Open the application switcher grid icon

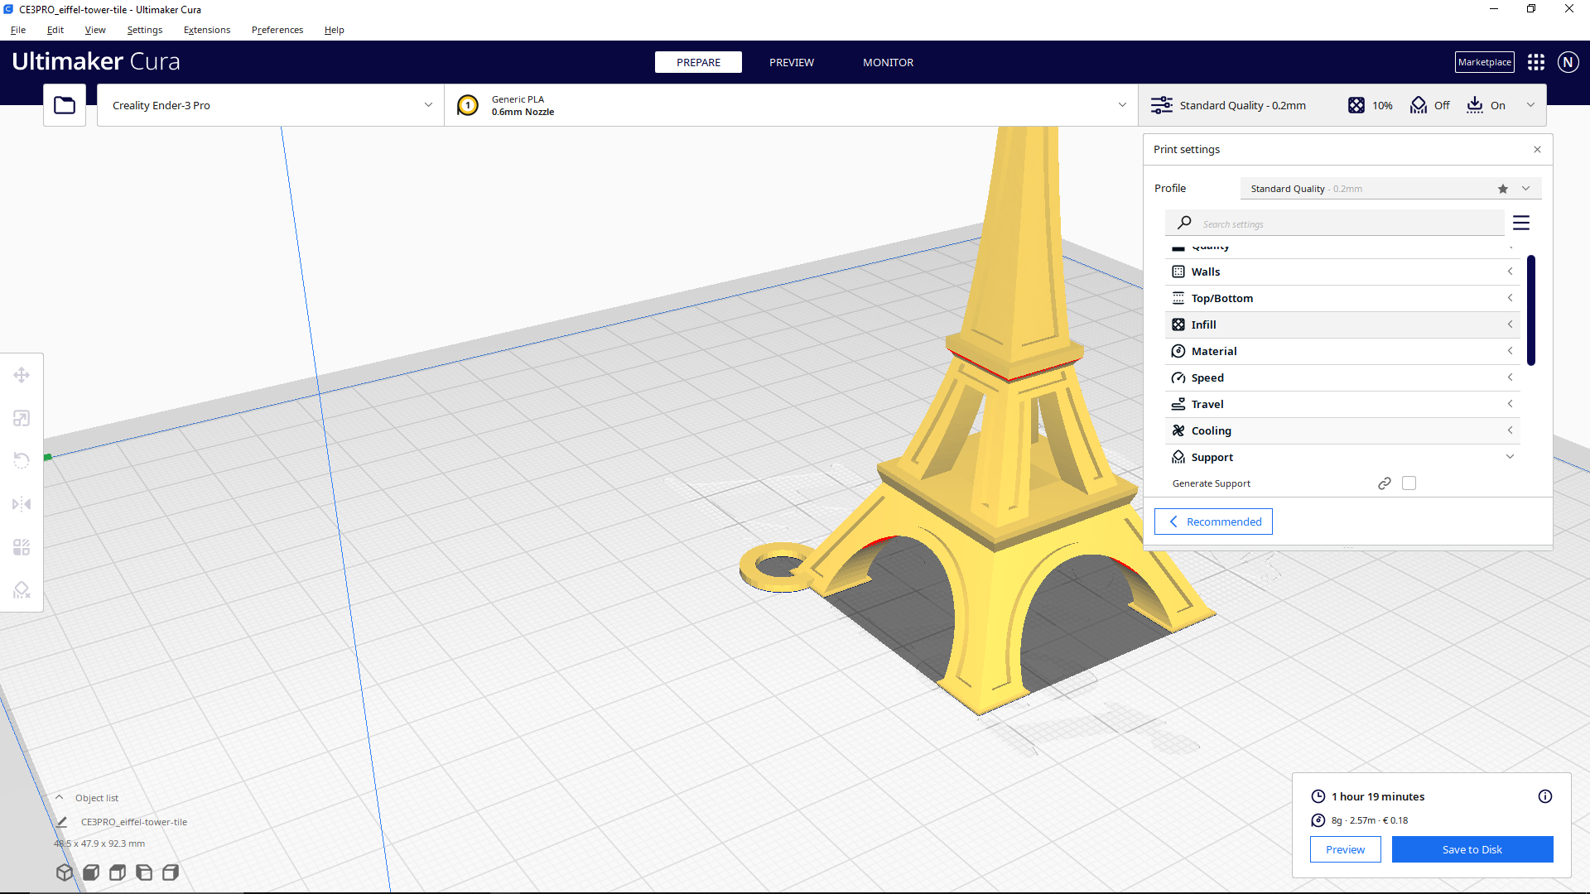point(1536,62)
